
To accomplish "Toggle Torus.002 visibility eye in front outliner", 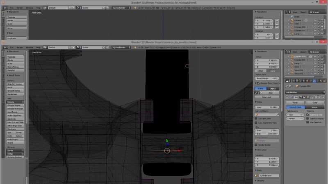I will tap(315, 74).
